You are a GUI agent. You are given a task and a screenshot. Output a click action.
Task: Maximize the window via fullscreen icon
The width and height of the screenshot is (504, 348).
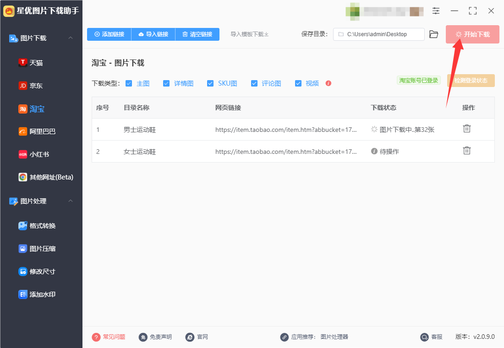[473, 11]
